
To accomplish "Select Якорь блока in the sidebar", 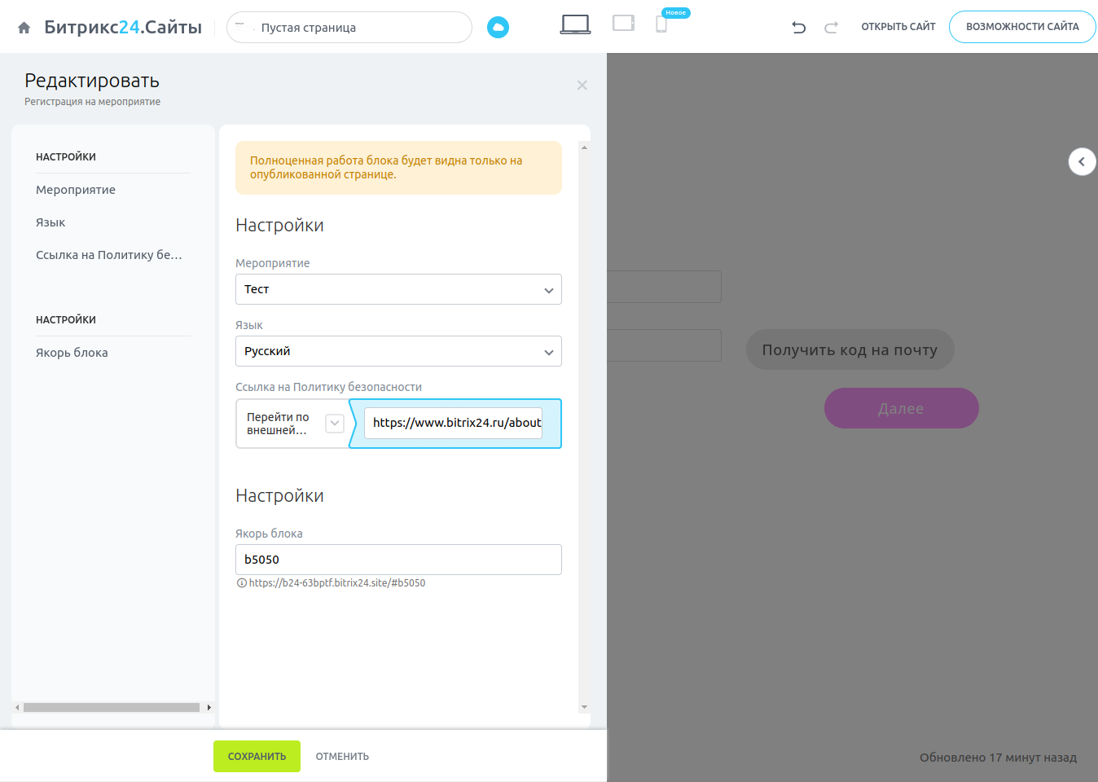I will (x=72, y=353).
